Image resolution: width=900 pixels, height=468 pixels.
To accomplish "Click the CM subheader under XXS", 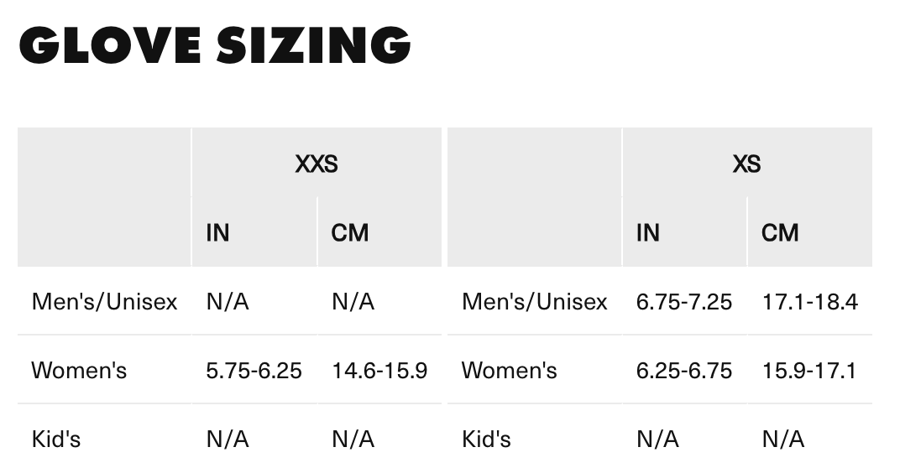I will click(x=349, y=233).
